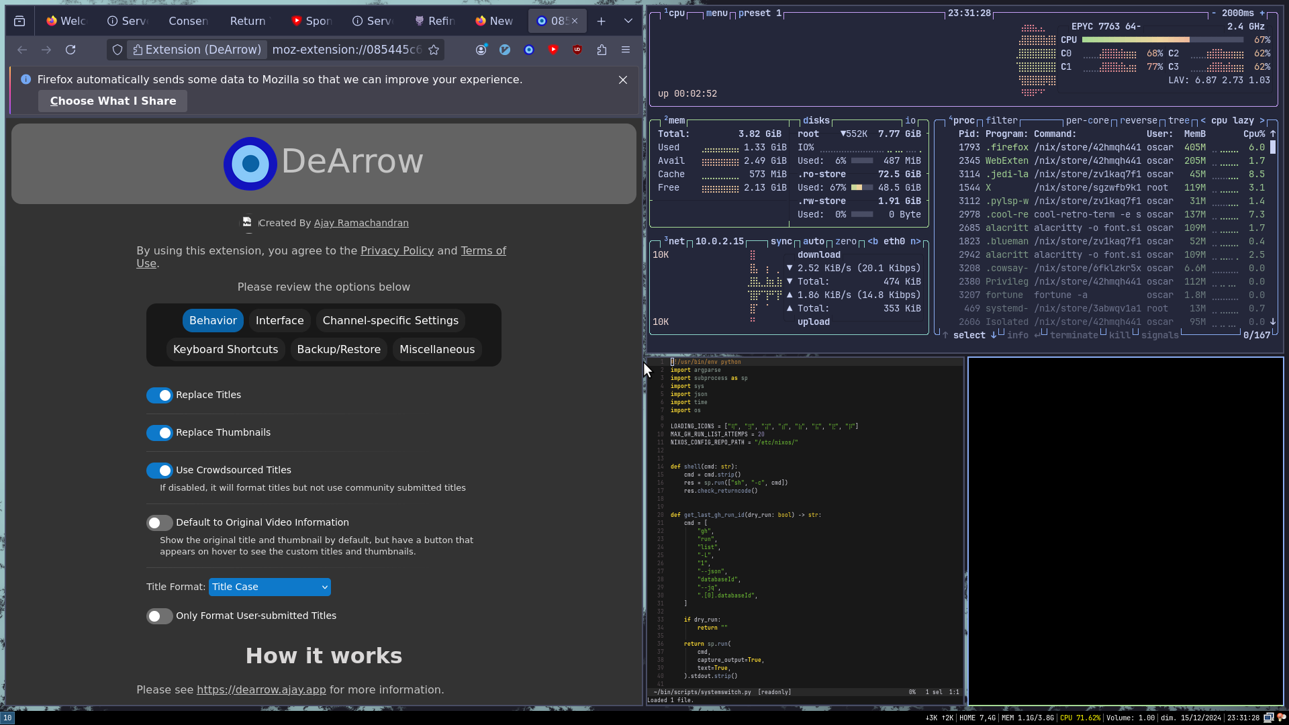Open the dearrow.ajay.app link

[x=261, y=690]
